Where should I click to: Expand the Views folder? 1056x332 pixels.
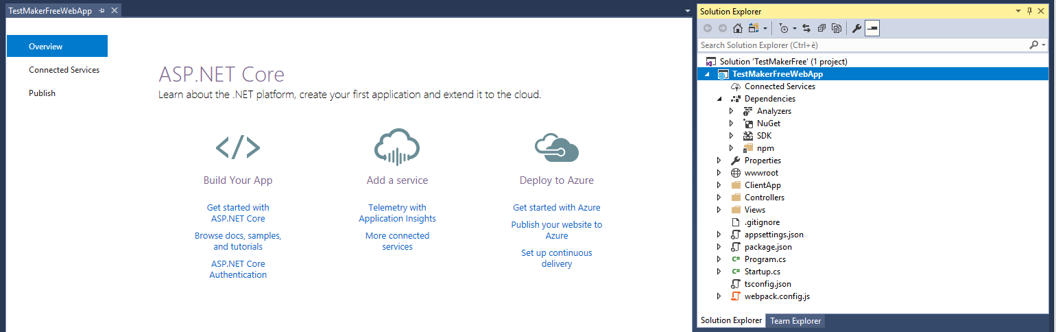[x=719, y=210]
